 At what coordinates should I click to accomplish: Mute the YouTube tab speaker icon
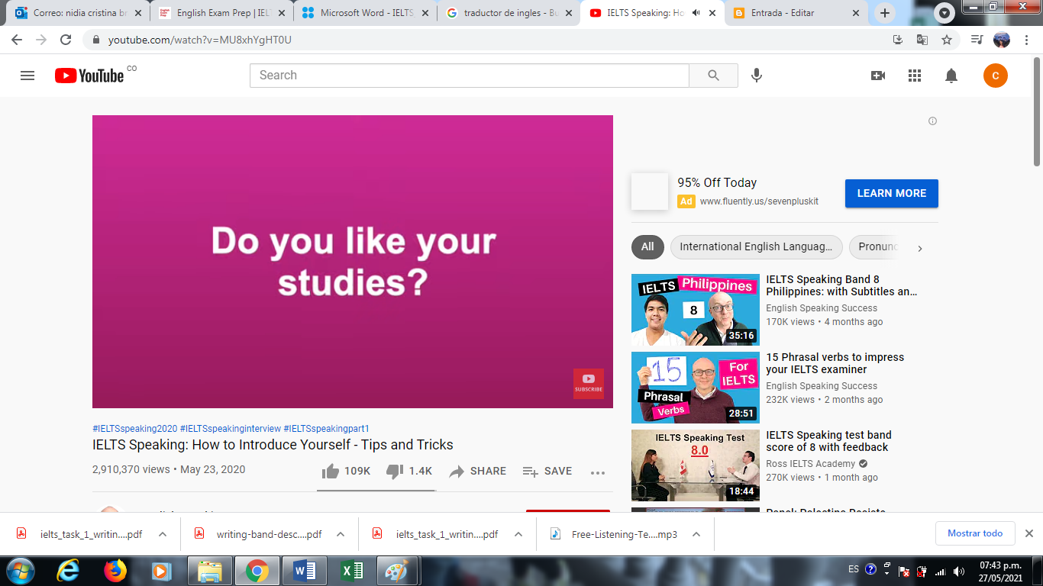click(x=696, y=13)
